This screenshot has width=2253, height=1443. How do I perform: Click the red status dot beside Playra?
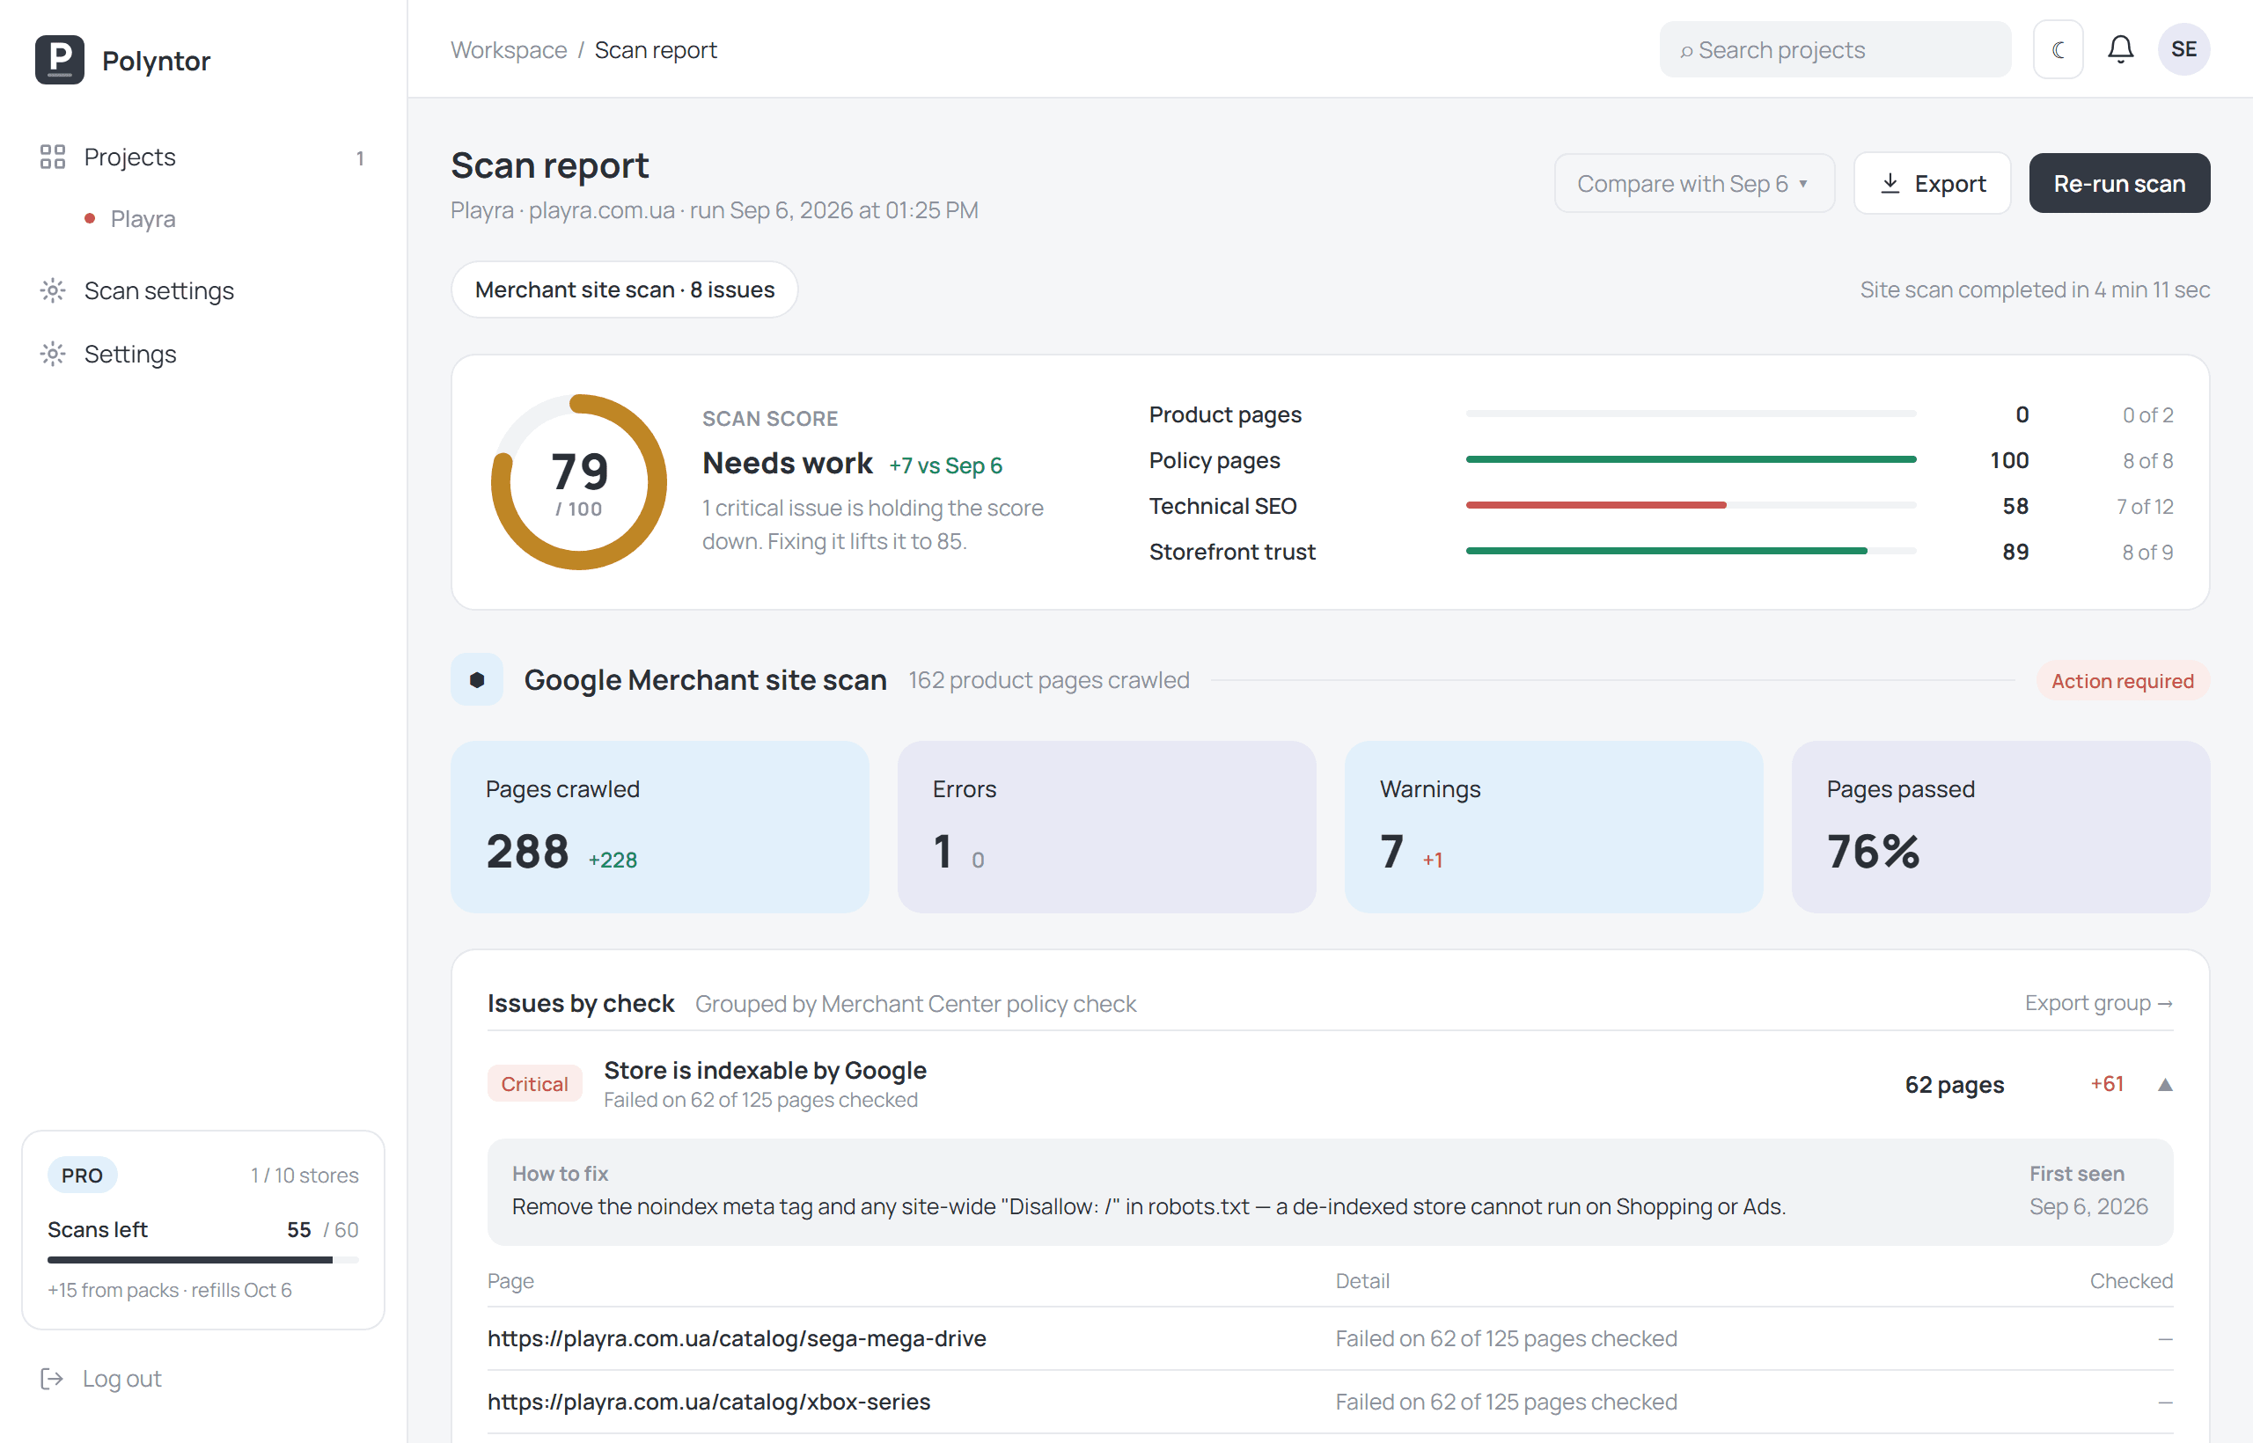pos(90,218)
